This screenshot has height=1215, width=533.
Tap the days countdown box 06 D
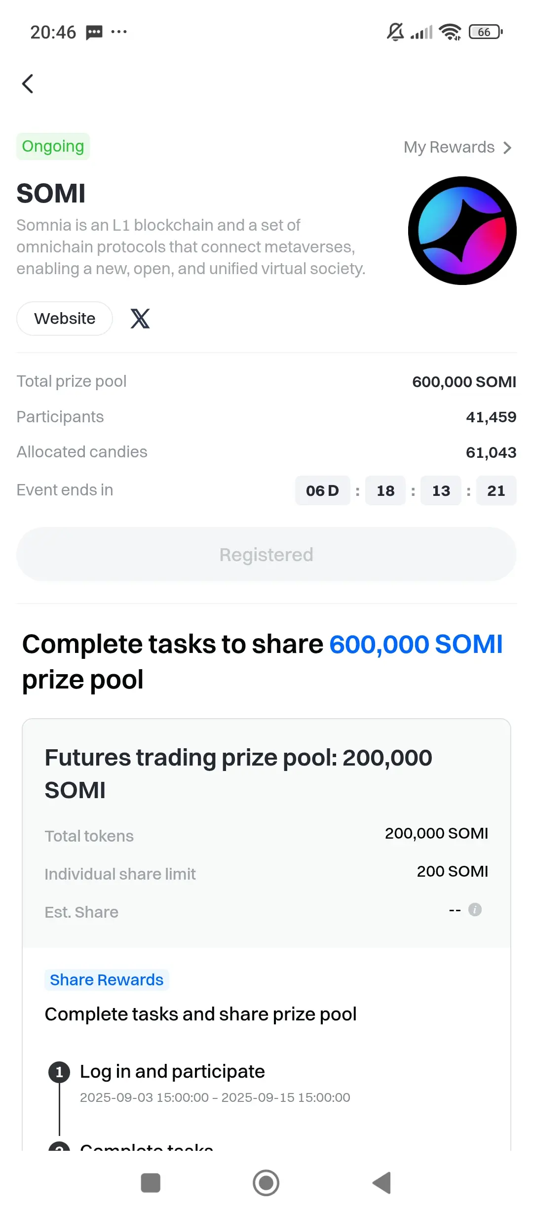[323, 490]
